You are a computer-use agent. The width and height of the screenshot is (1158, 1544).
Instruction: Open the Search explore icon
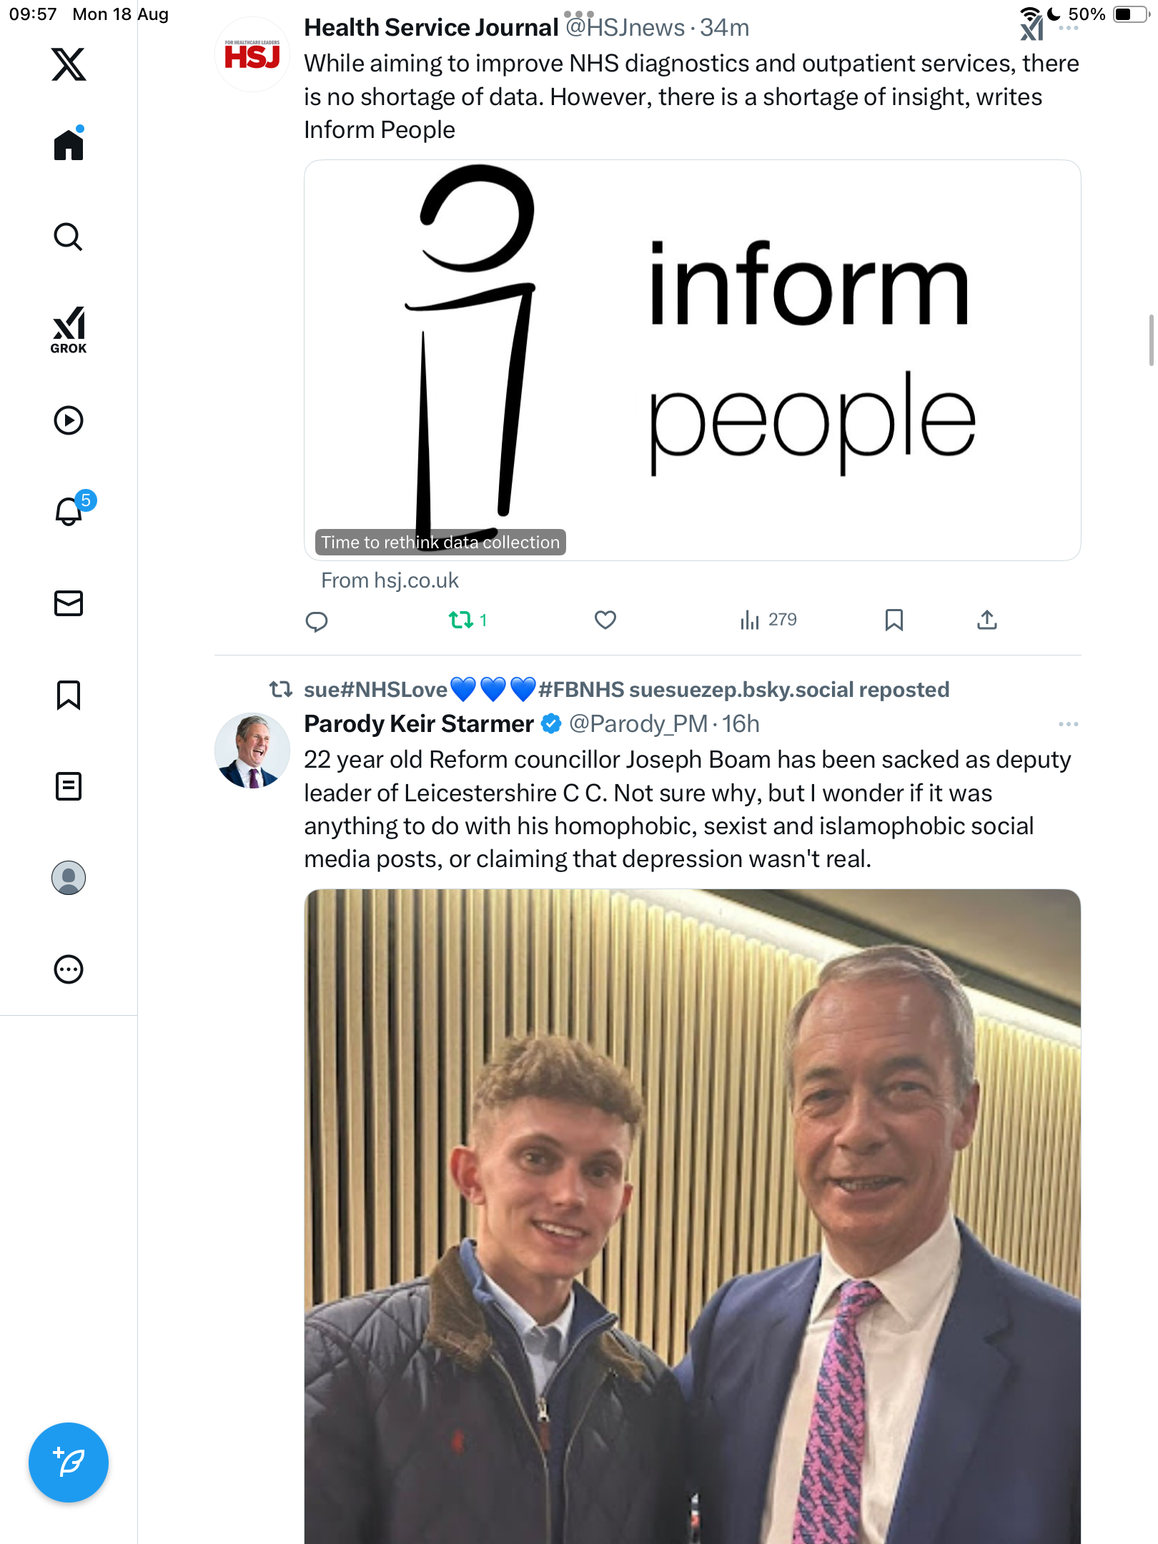click(x=69, y=237)
